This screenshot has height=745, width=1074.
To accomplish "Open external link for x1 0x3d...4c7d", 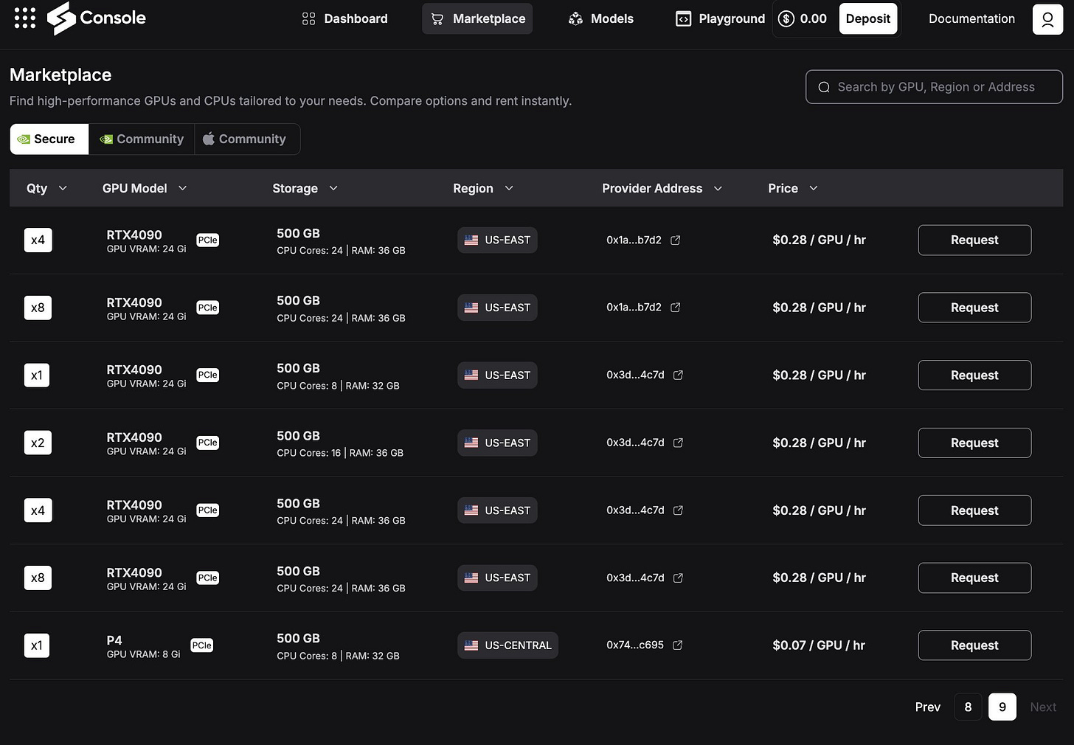I will click(x=678, y=375).
